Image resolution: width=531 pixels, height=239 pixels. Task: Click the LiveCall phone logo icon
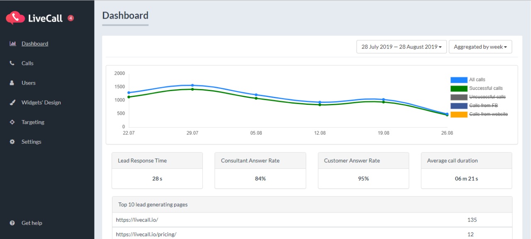(x=15, y=17)
